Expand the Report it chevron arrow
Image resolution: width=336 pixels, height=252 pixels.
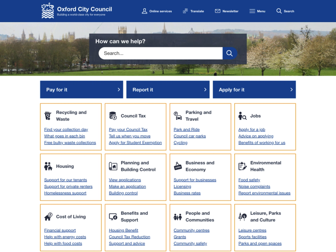tap(205, 90)
